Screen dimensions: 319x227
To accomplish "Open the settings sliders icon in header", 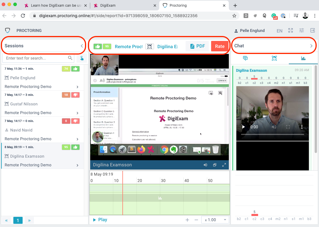I will [302, 30].
